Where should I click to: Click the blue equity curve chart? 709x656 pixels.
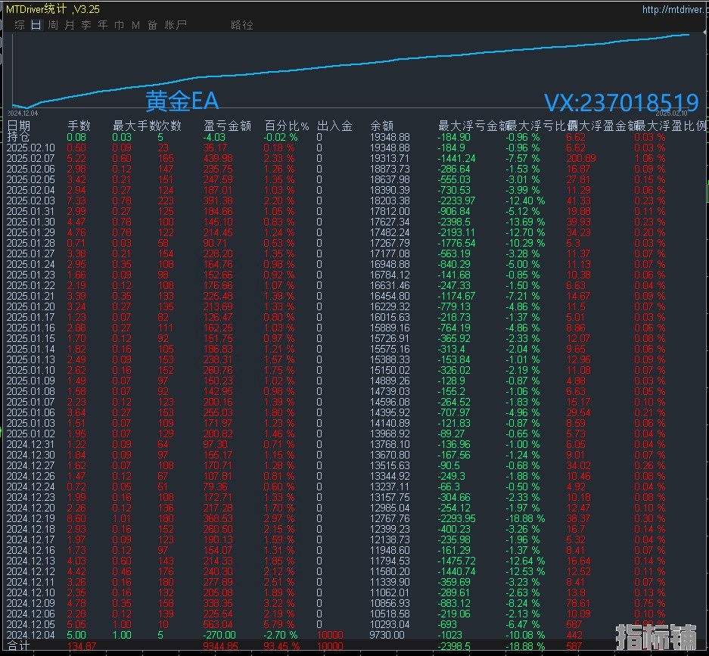click(353, 70)
